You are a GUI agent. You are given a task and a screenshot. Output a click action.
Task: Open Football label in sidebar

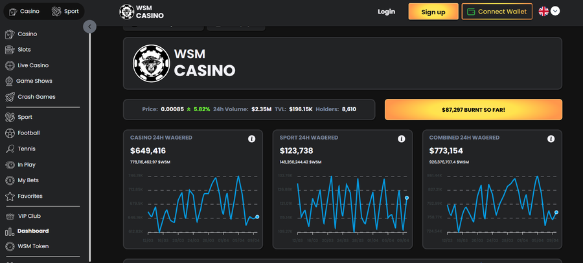pos(29,133)
